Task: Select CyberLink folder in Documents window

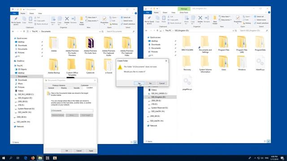Action: tap(90, 66)
